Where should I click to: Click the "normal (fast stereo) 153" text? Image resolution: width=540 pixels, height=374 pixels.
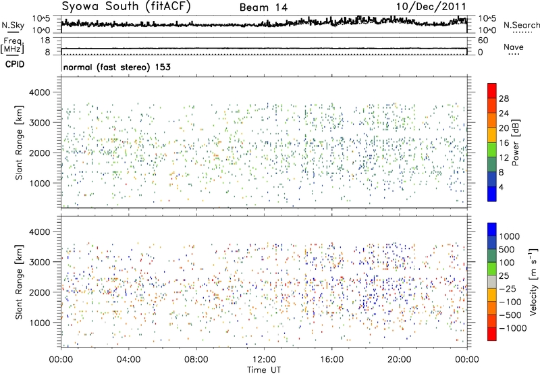click(x=117, y=67)
